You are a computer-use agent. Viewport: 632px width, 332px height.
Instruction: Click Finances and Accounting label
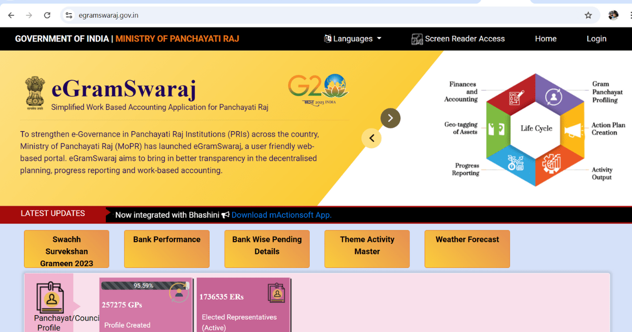pyautogui.click(x=461, y=92)
